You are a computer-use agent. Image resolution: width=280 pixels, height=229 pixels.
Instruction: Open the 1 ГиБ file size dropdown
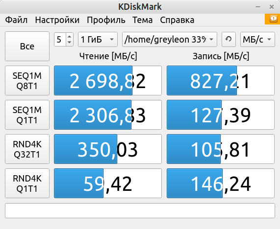(x=98, y=39)
